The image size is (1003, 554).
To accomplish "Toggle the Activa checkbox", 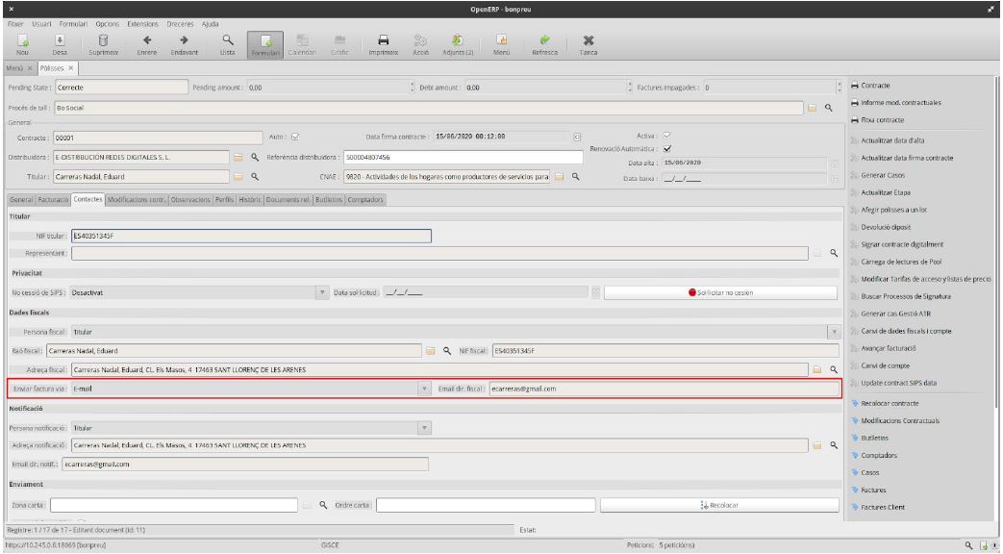I will pos(667,136).
